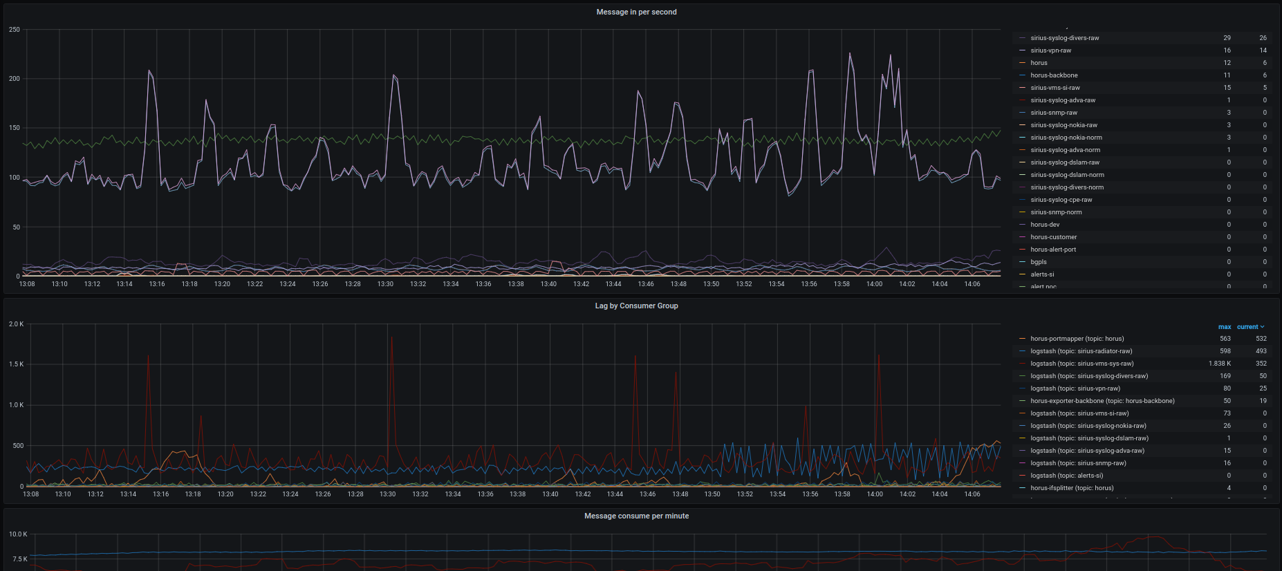This screenshot has width=1282, height=571.
Task: Toggle the 'horus' series in Message in legend
Action: [x=1039, y=63]
